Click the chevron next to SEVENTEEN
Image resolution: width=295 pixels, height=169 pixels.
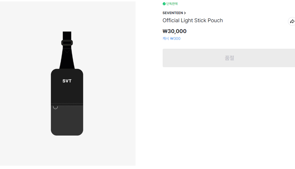click(185, 13)
